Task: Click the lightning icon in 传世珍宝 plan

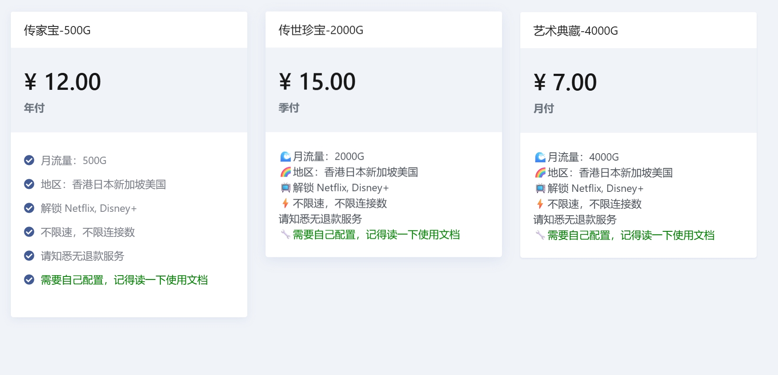Action: pos(285,203)
